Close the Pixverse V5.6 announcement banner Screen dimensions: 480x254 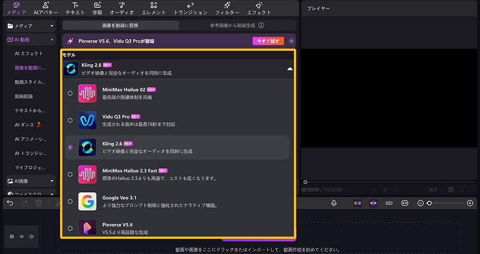[x=292, y=41]
